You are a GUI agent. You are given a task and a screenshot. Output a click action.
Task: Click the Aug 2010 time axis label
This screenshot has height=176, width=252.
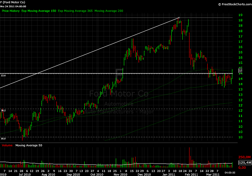click(48, 174)
